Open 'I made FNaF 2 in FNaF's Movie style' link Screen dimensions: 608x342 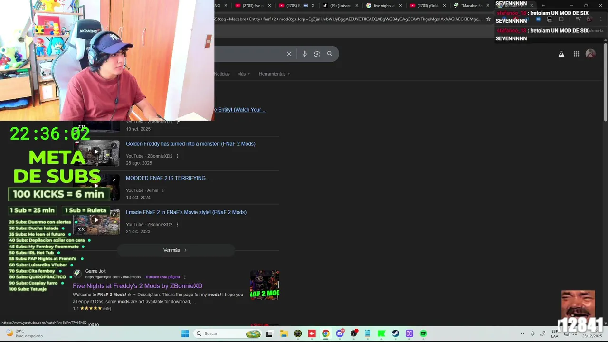(186, 212)
